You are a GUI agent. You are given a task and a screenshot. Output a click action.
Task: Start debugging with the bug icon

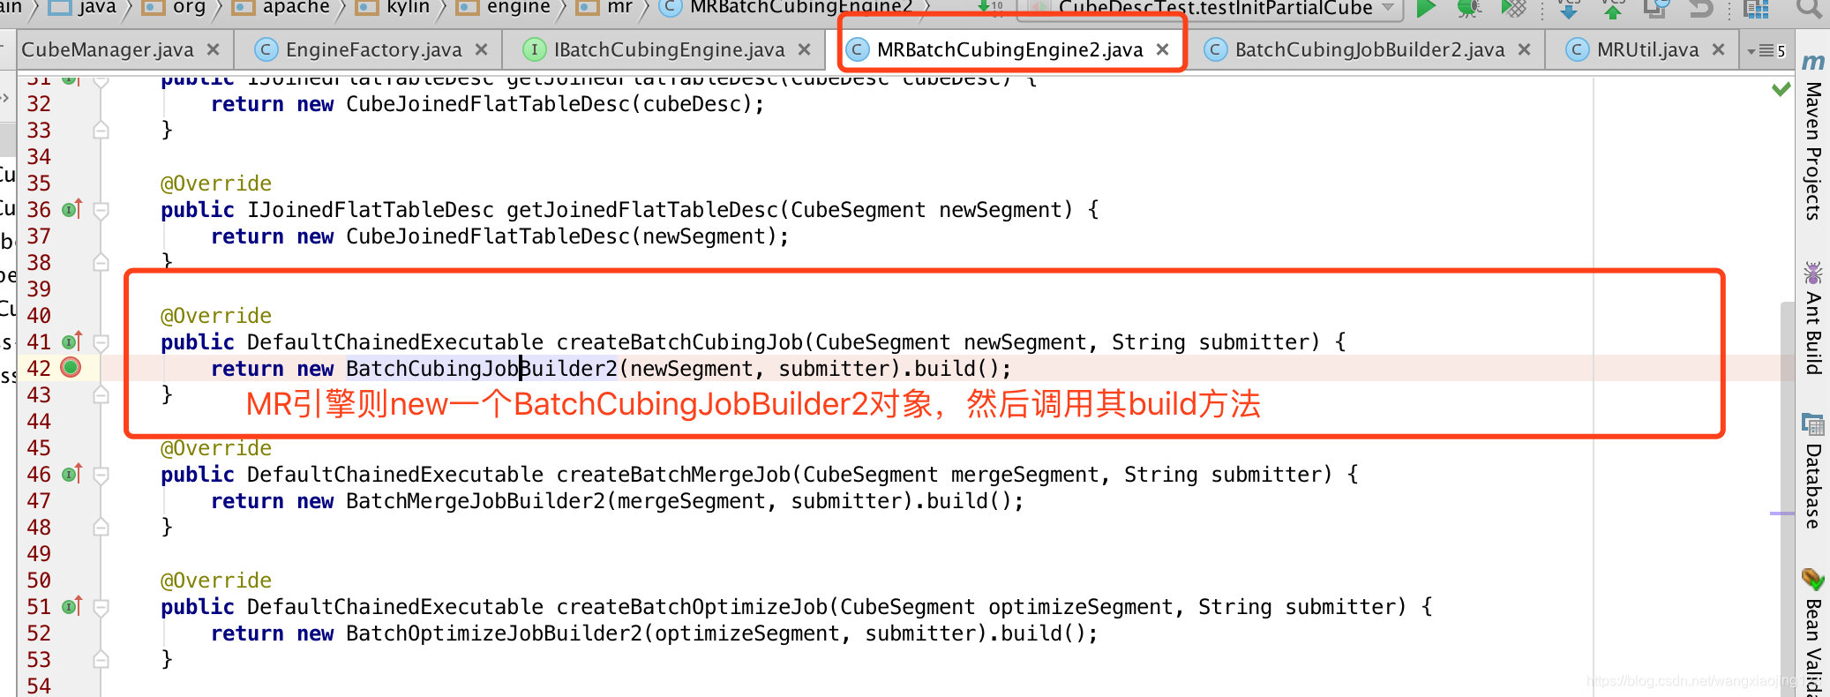pos(1468,8)
